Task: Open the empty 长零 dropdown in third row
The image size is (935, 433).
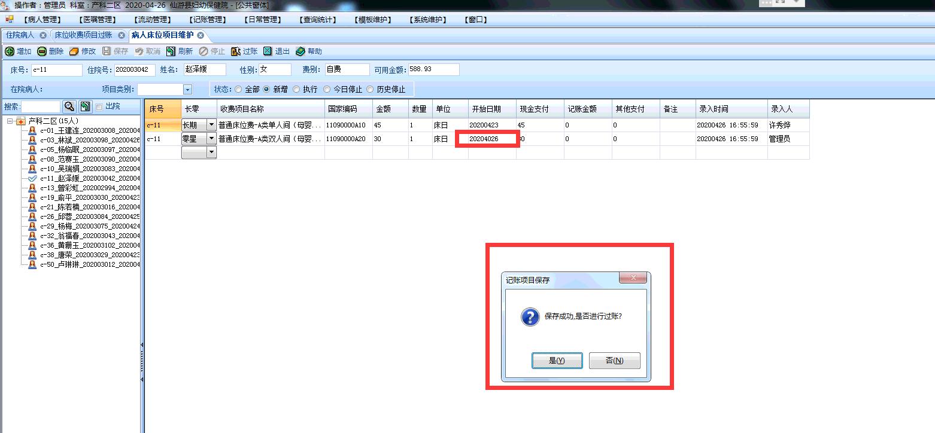Action: click(x=211, y=153)
